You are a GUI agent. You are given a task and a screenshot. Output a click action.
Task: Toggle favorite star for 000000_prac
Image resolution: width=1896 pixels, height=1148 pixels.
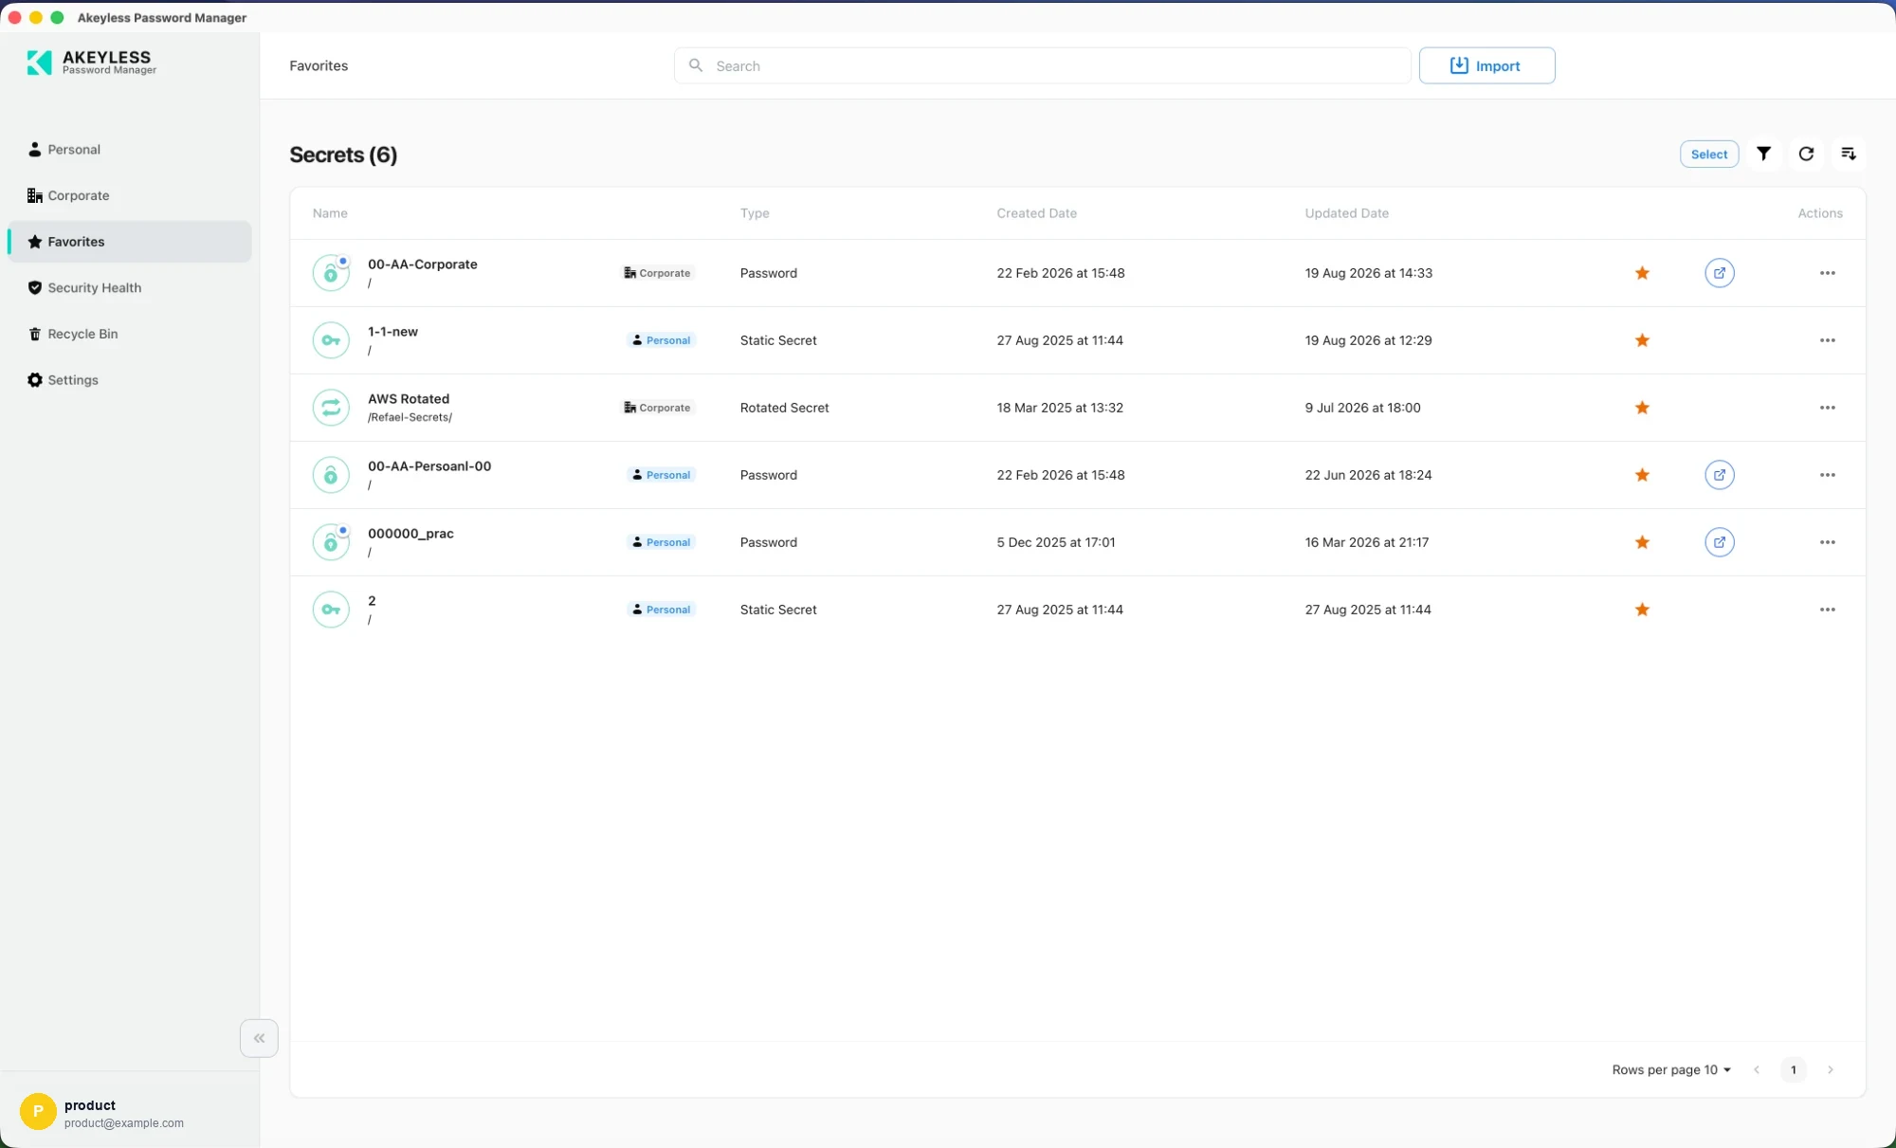point(1642,542)
